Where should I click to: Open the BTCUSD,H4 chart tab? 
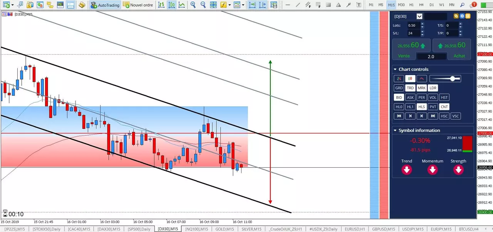pyautogui.click(x=468, y=229)
